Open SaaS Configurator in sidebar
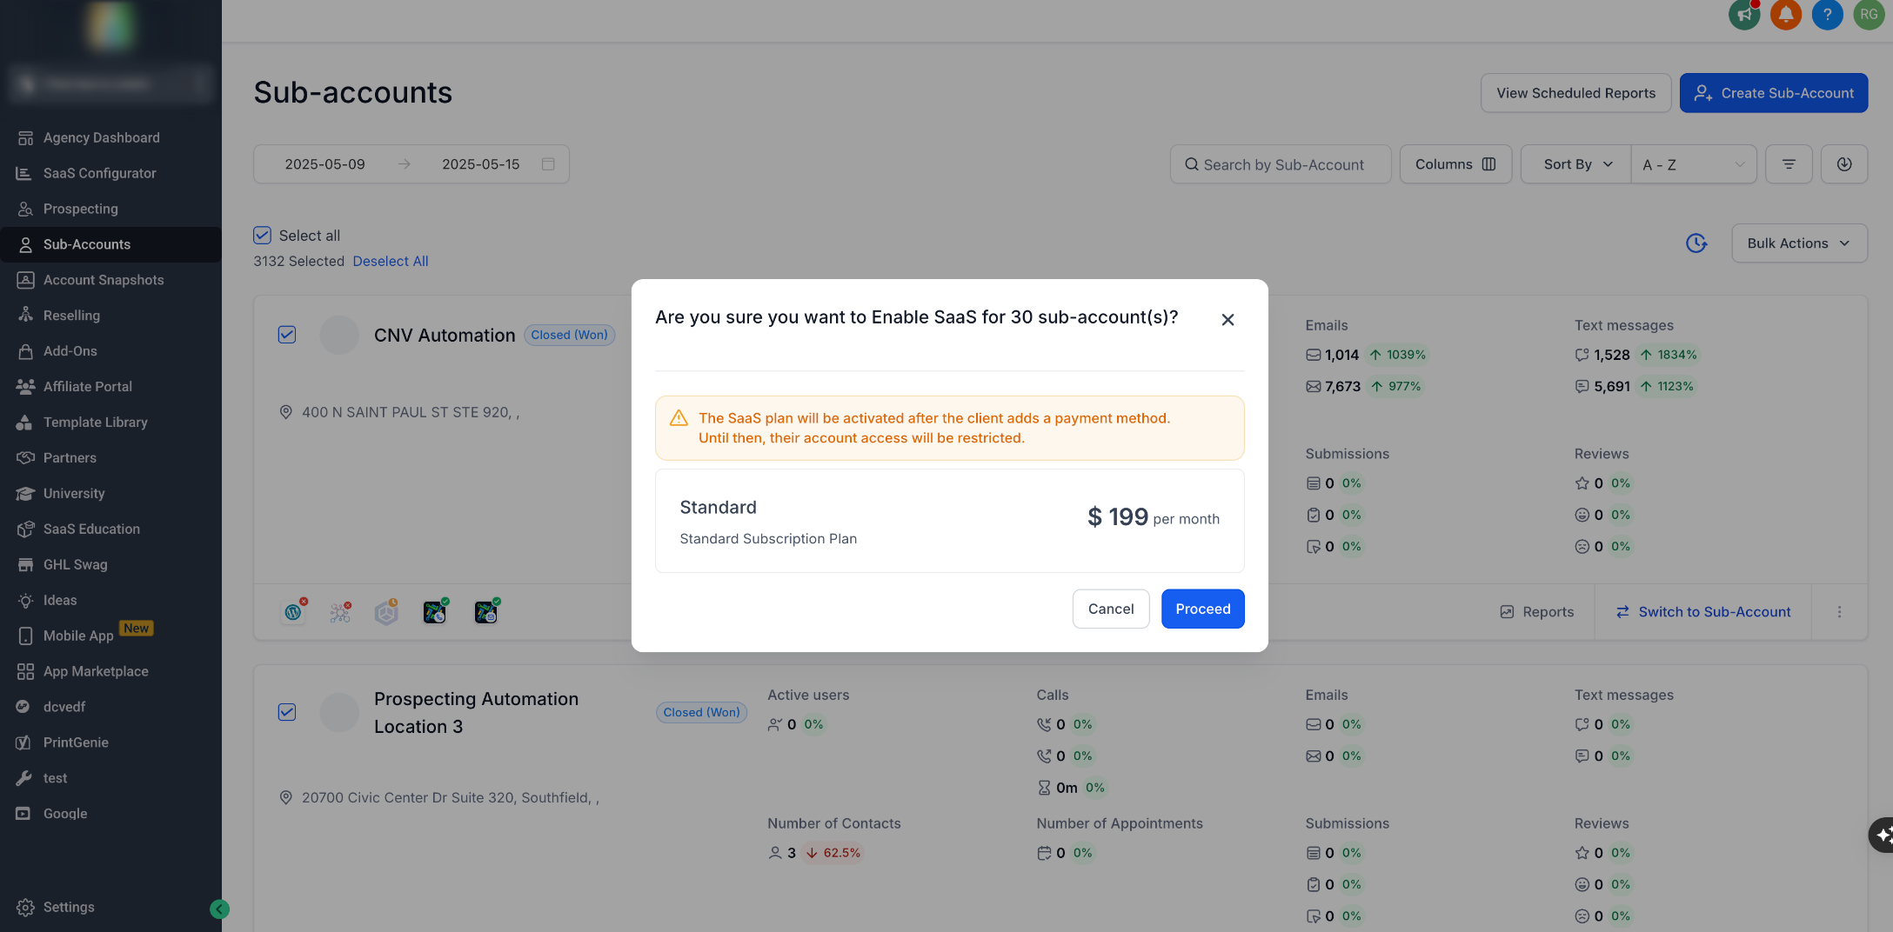Image resolution: width=1893 pixels, height=932 pixels. (100, 173)
